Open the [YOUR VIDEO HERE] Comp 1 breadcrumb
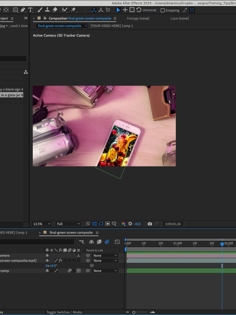 (x=111, y=26)
